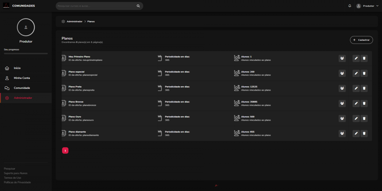
Task: Open Suporte para Alunos link
Action: click(16, 173)
